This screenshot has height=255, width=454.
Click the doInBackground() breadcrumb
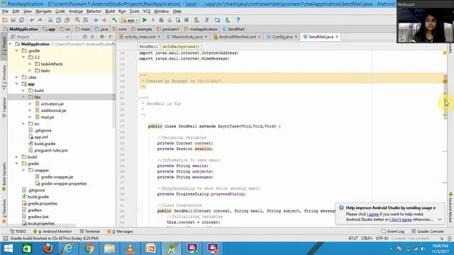181,46
